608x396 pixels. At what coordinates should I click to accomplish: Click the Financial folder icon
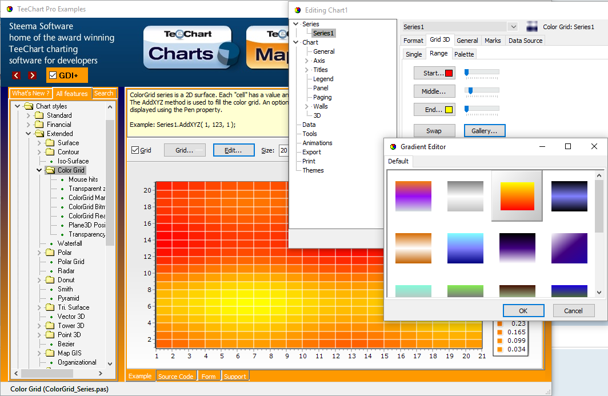(39, 125)
